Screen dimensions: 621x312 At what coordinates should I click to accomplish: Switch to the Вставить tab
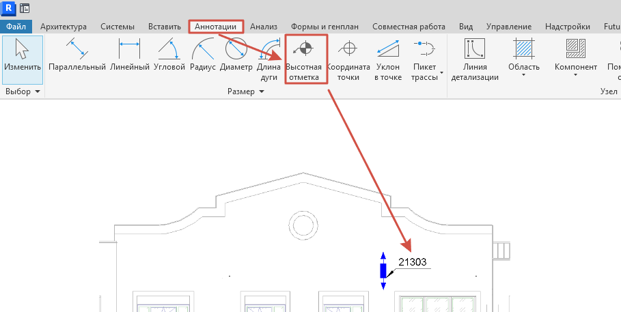click(x=165, y=27)
